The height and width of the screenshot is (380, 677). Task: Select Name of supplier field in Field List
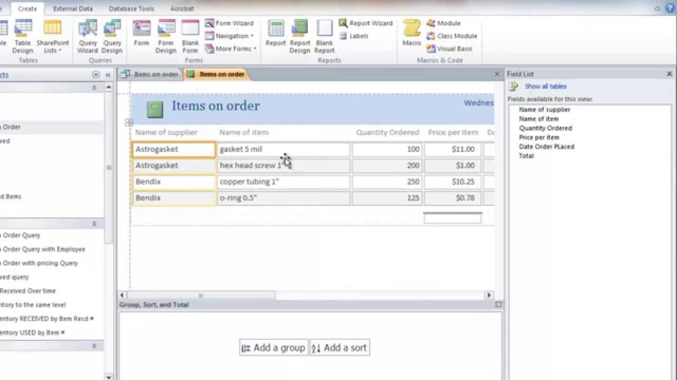point(544,110)
